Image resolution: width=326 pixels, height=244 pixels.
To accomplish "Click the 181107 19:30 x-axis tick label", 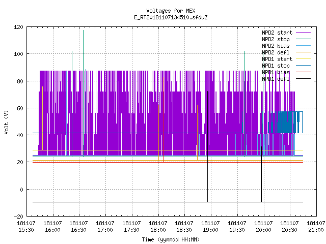I will pos(237,227).
